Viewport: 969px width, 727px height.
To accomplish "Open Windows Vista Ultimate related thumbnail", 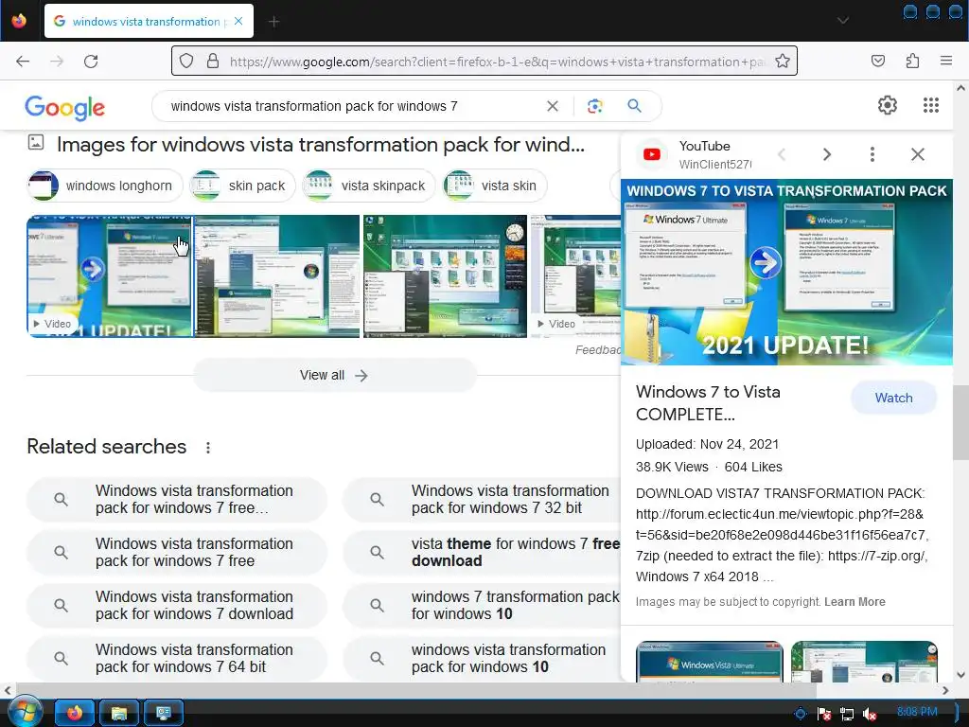I will (x=710, y=662).
